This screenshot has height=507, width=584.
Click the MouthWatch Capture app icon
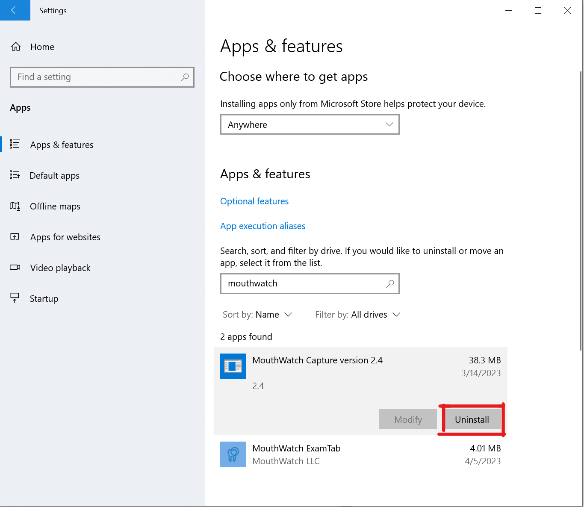(233, 366)
